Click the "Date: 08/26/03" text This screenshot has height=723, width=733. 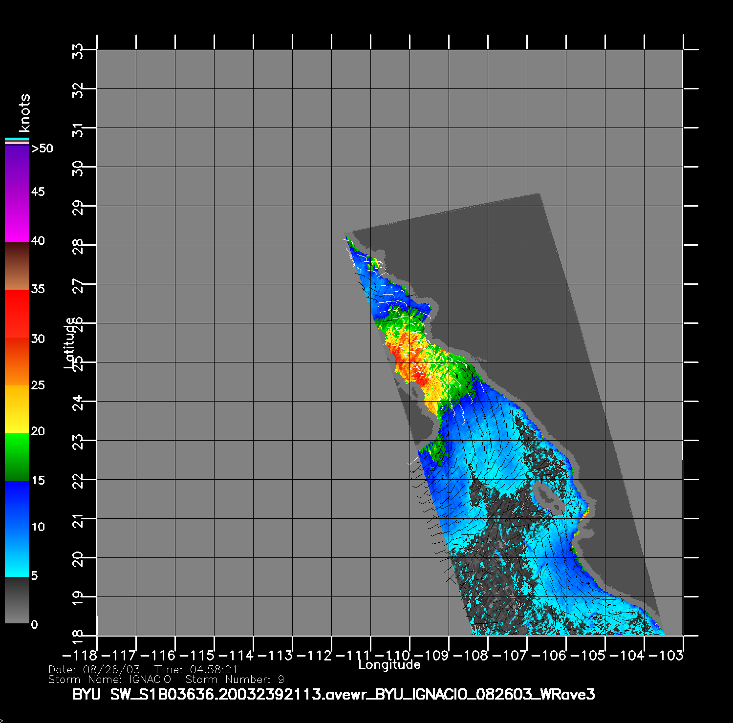point(94,670)
